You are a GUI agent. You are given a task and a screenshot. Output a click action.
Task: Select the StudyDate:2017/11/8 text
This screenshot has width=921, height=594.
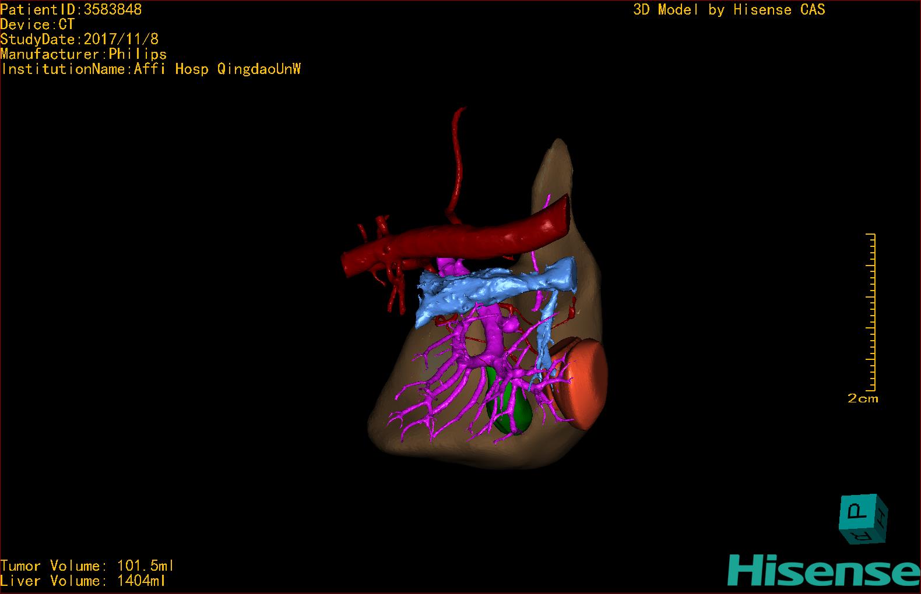click(x=79, y=39)
